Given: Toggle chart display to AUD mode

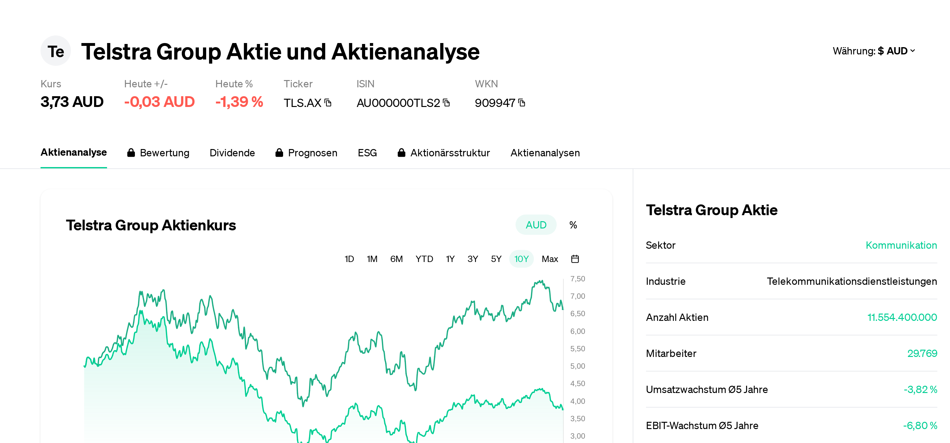Looking at the screenshot, I should pos(535,224).
